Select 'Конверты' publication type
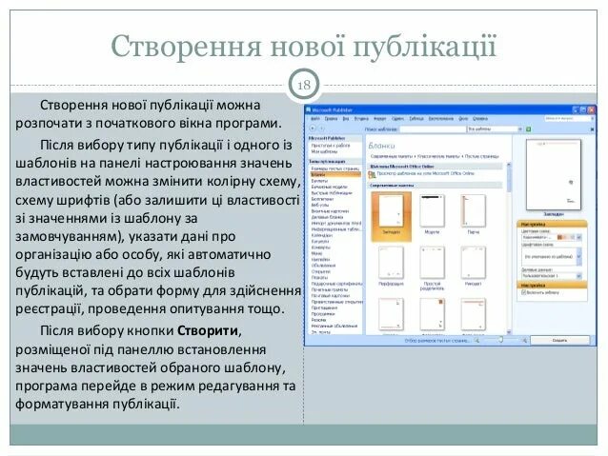608x456 pixels. coord(321,248)
